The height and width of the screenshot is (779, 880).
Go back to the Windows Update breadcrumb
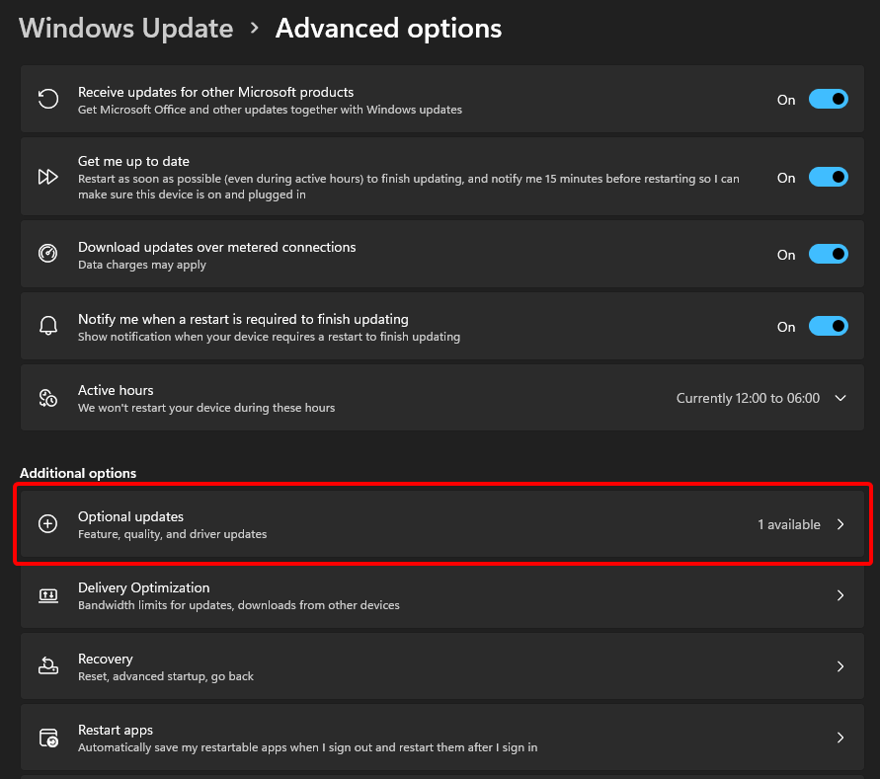pyautogui.click(x=125, y=28)
